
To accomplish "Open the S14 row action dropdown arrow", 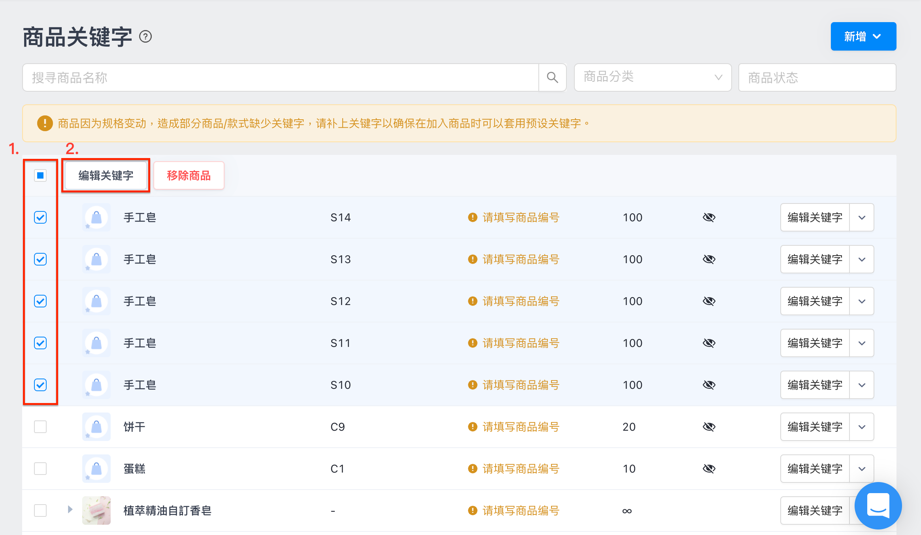I will tap(862, 217).
